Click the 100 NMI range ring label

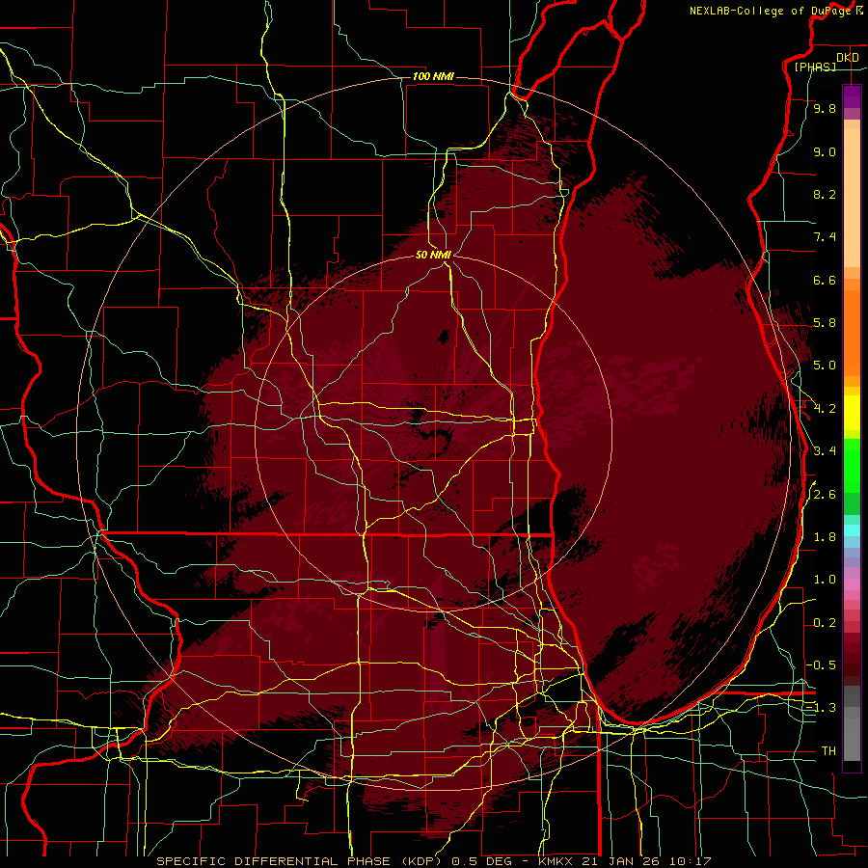[433, 76]
